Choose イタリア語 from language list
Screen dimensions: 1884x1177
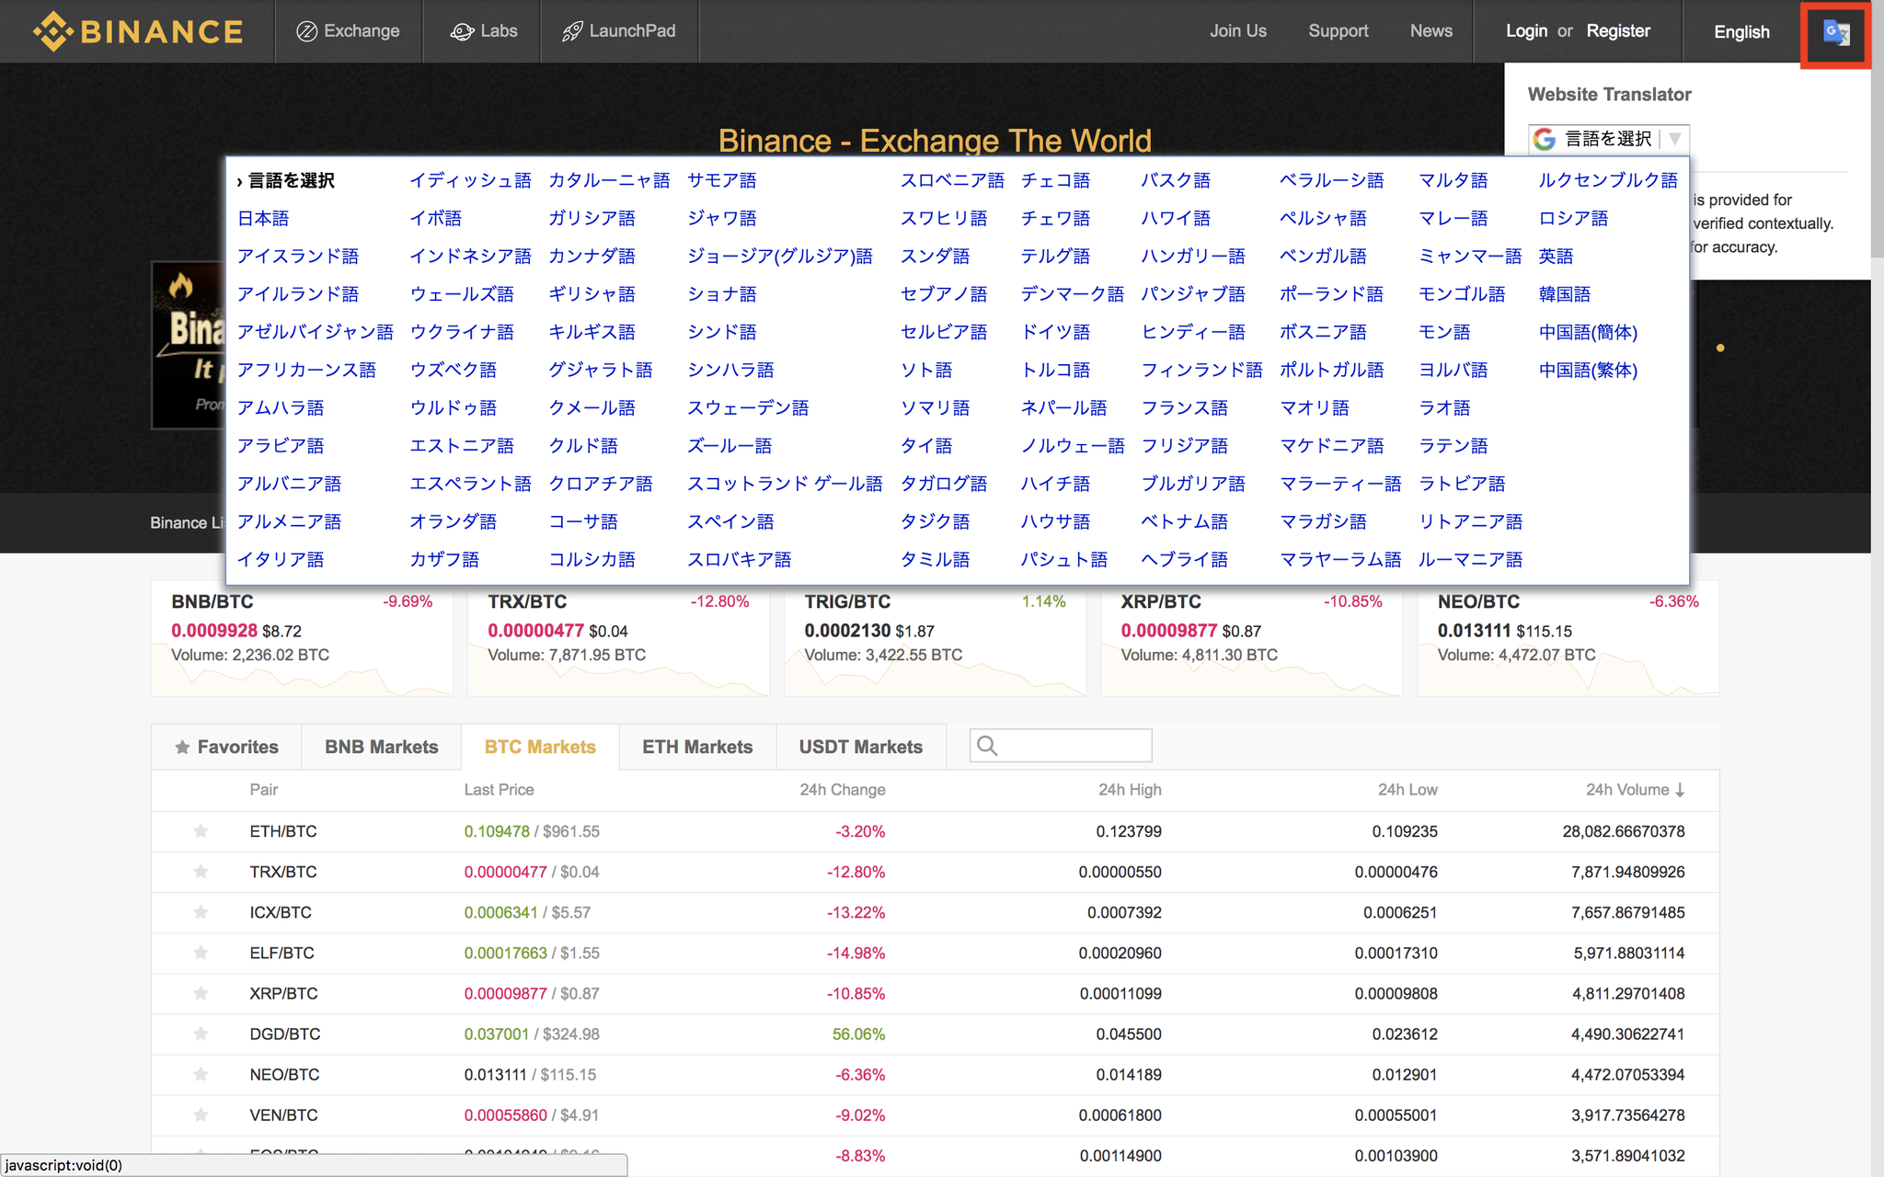[281, 559]
